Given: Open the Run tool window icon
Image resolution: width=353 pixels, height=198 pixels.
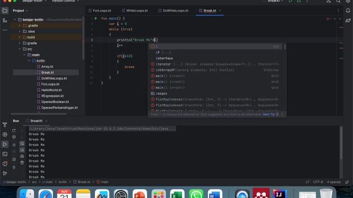Looking at the screenshot, I should [5, 144].
